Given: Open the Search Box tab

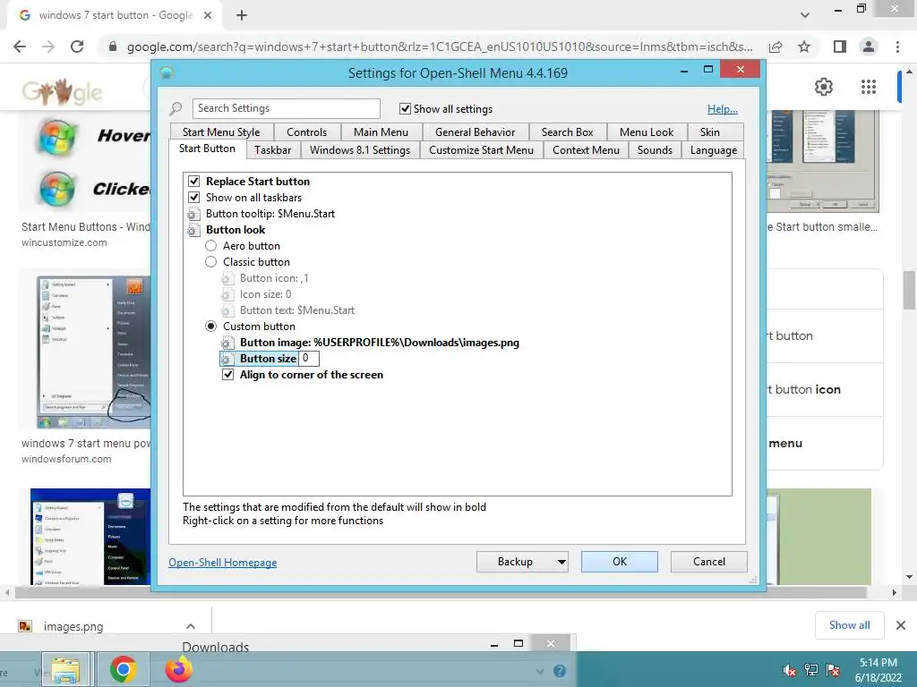Looking at the screenshot, I should [x=567, y=132].
